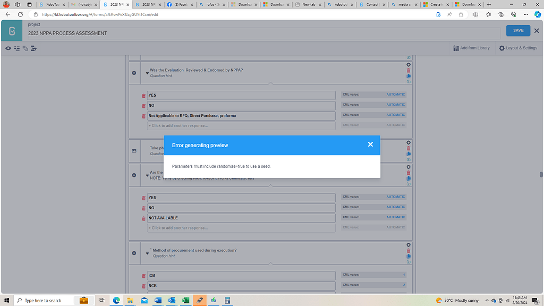Collapse the "Was the Evaluation Reviewed" question
Viewport: 544px width, 306px height.
(147, 73)
